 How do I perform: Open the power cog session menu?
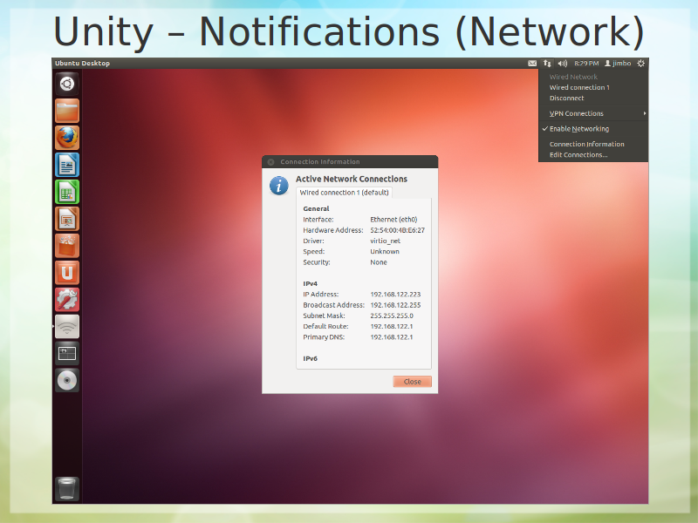641,64
